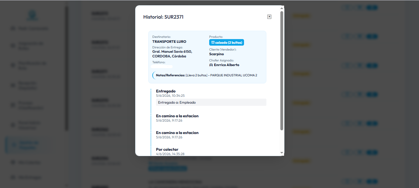
Task: Click the Entregado status heading
Action: click(x=166, y=91)
